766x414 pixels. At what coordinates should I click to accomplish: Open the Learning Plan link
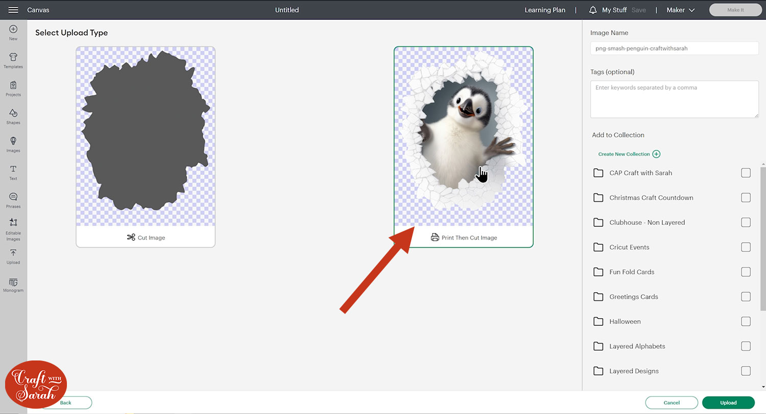[x=545, y=10]
